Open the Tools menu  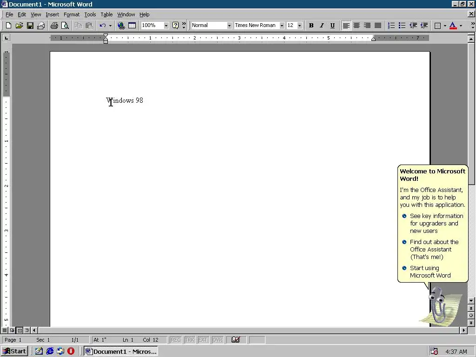[x=90, y=14]
